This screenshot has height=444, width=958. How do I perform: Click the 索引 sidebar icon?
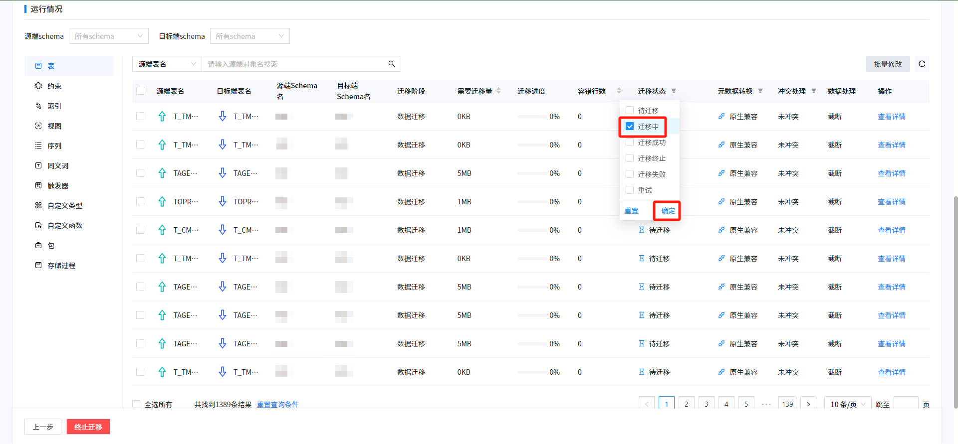38,106
